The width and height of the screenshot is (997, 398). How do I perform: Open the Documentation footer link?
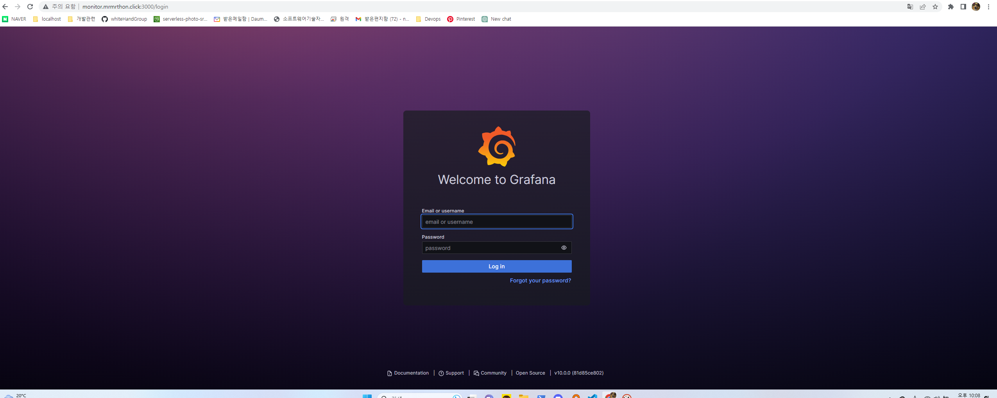[408, 373]
